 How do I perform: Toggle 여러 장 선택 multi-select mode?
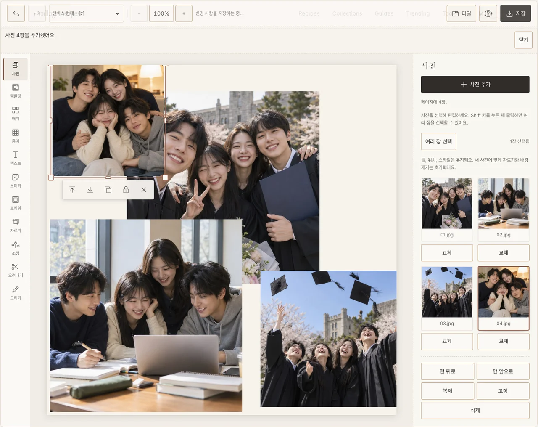[438, 141]
